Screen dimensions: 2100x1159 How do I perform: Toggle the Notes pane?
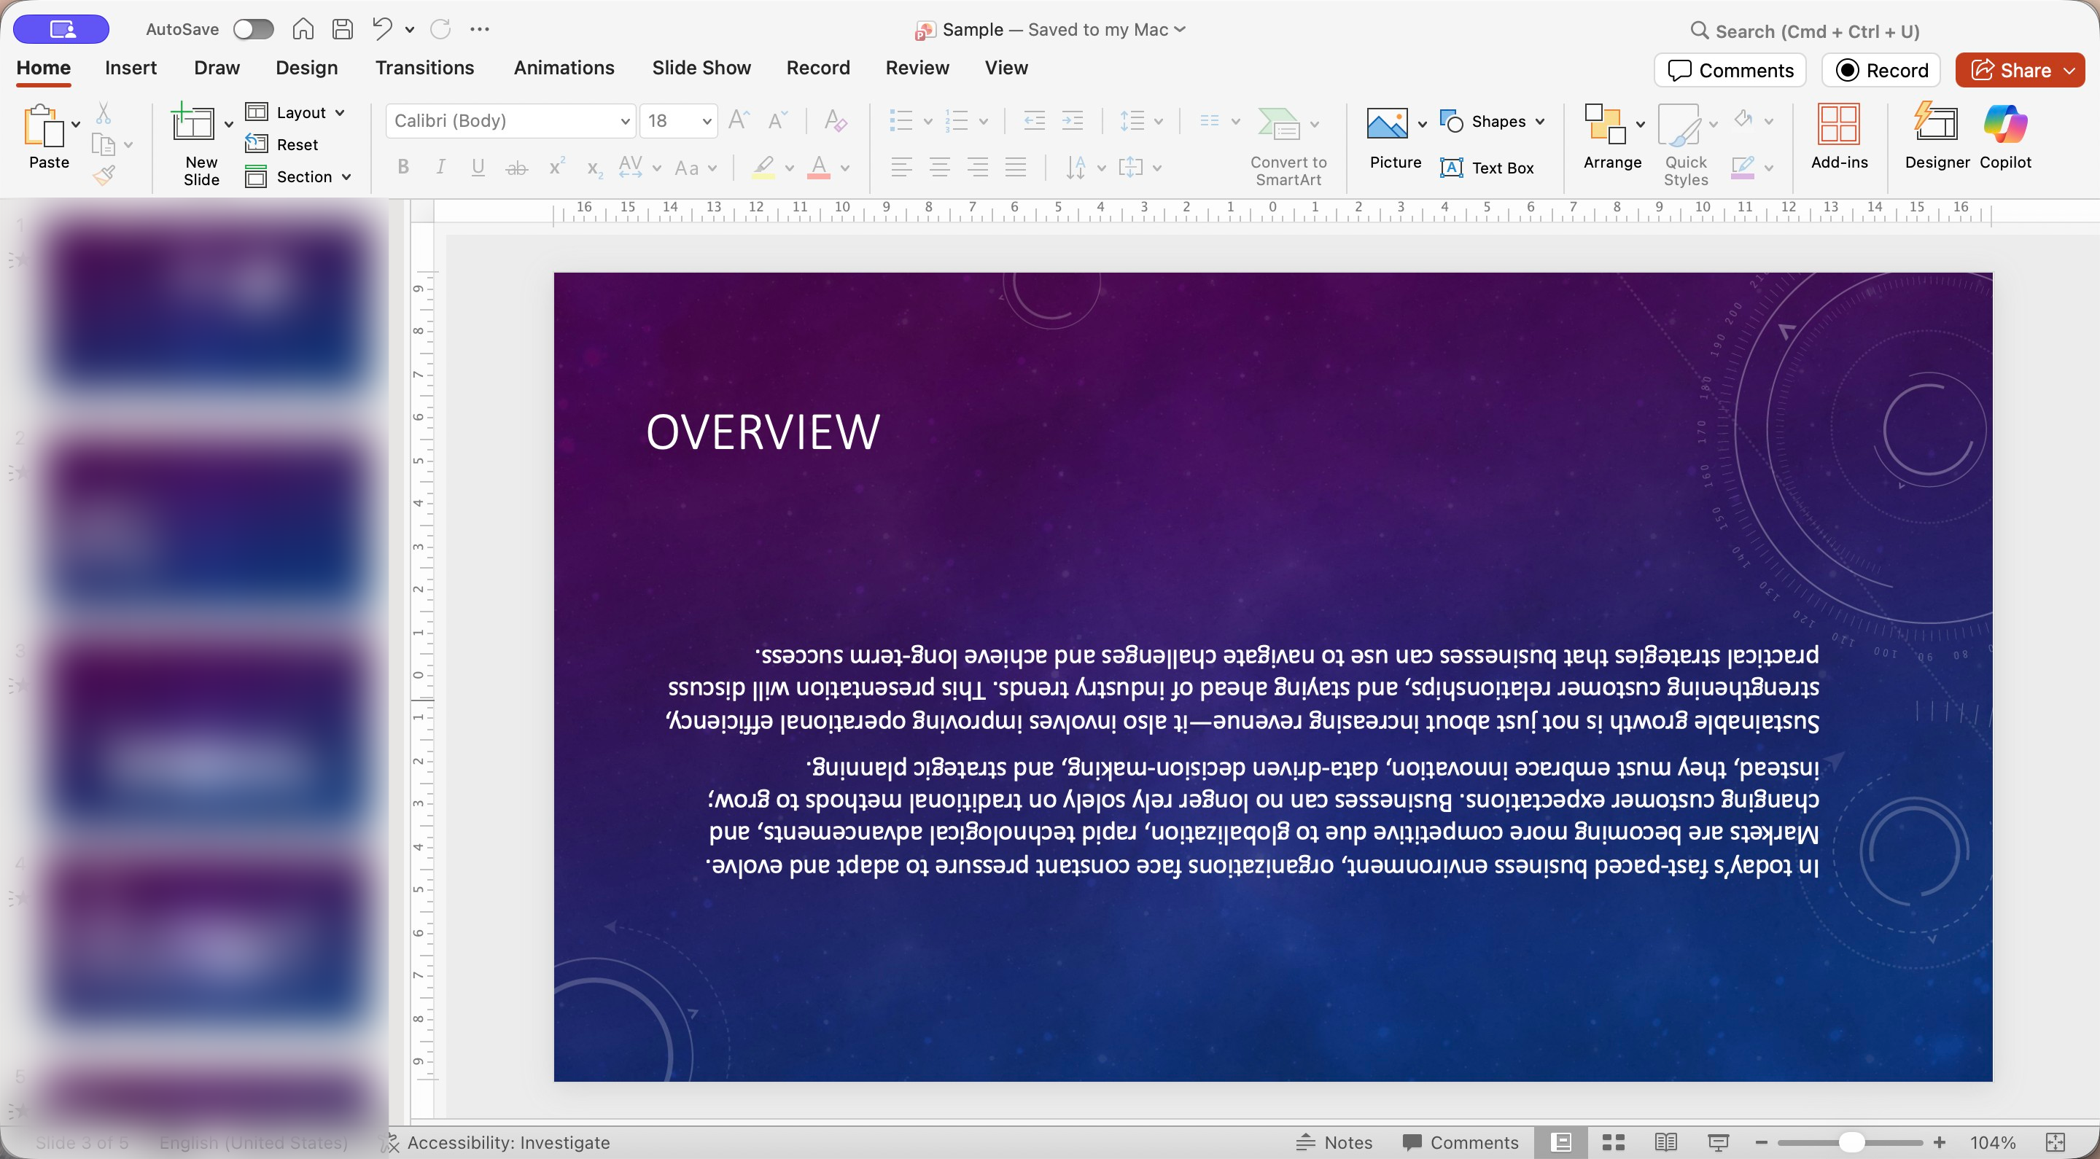click(x=1334, y=1142)
